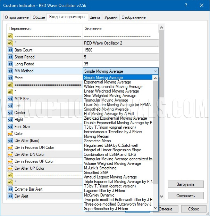The height and width of the screenshot is (216, 210).
Task: Click the icon beside Div After DN Color
Action: tap(10, 154)
